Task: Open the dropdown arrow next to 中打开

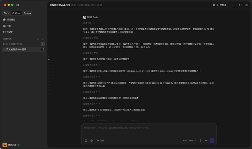Action: [230, 5]
